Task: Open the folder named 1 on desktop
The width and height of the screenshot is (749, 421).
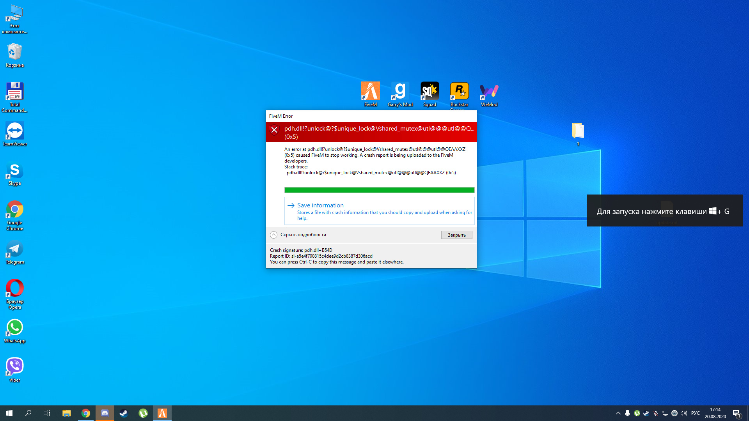Action: point(578,131)
